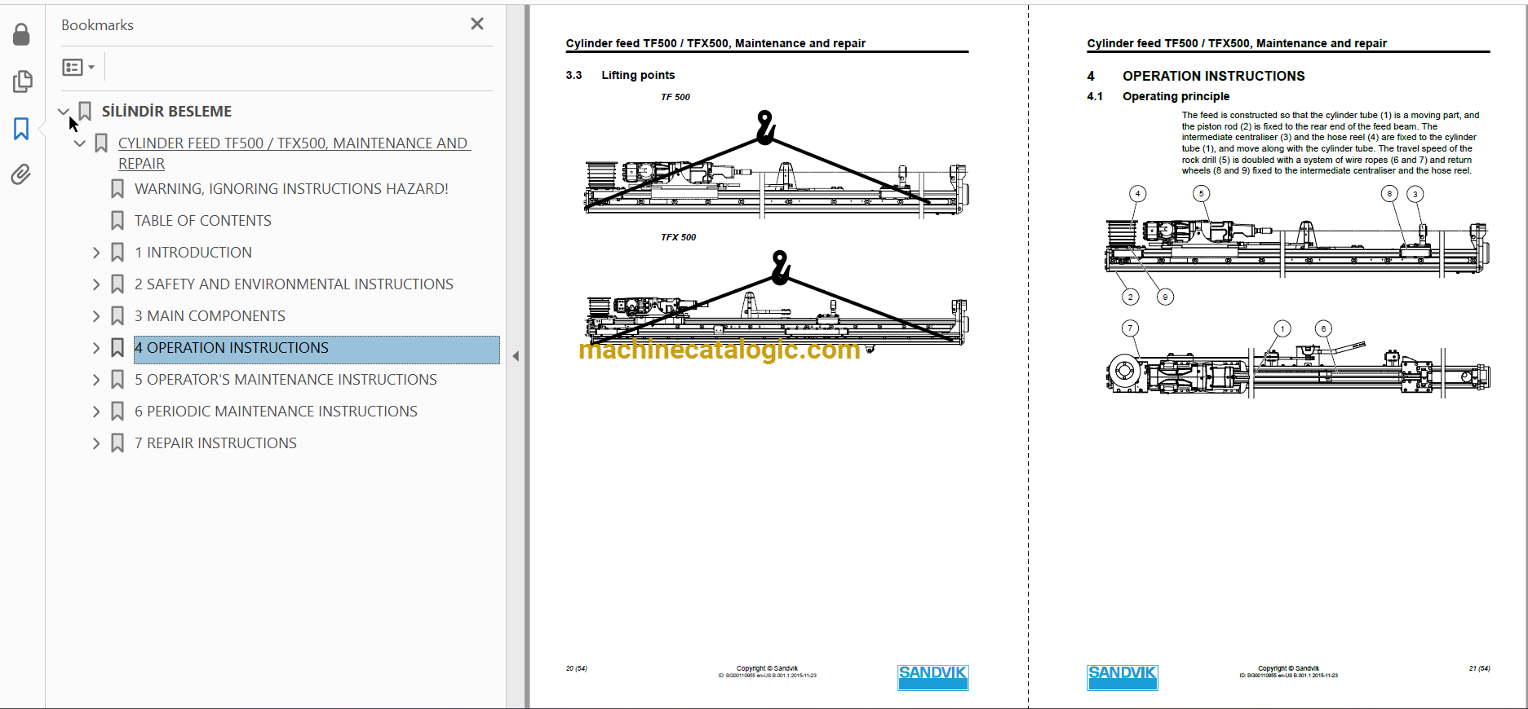Click the '4.1 Operating principle' subheading
Viewport: 1528px width, 709px height.
coord(1158,96)
